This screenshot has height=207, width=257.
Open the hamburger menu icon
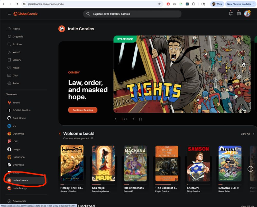[x=9, y=14]
